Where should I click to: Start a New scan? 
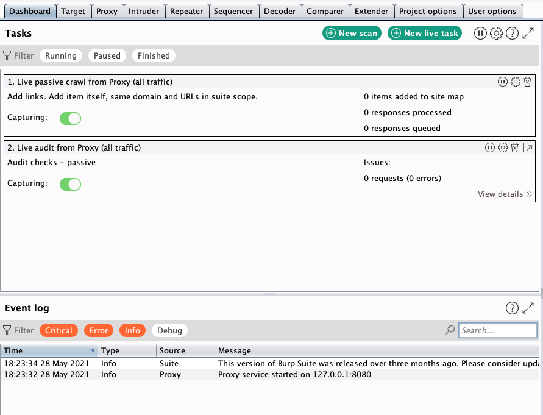click(x=352, y=33)
